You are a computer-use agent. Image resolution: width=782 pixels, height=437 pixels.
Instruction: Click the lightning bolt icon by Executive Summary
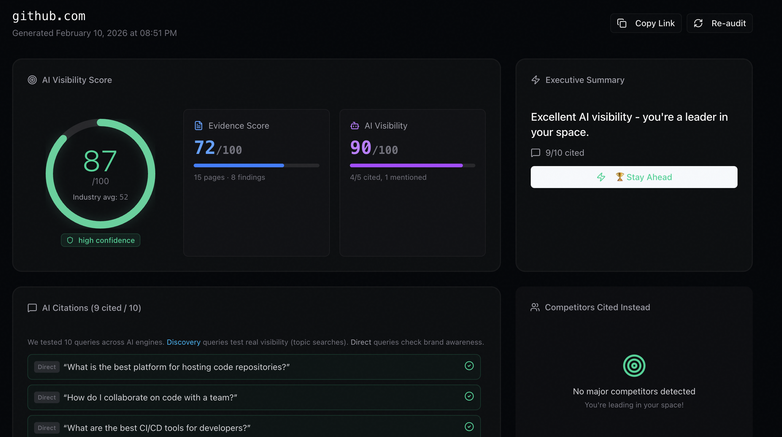pyautogui.click(x=536, y=80)
